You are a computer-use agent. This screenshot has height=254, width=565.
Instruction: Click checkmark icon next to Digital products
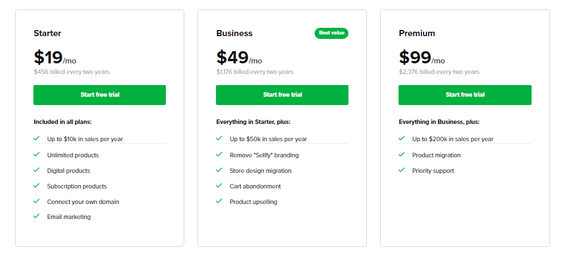coord(37,170)
